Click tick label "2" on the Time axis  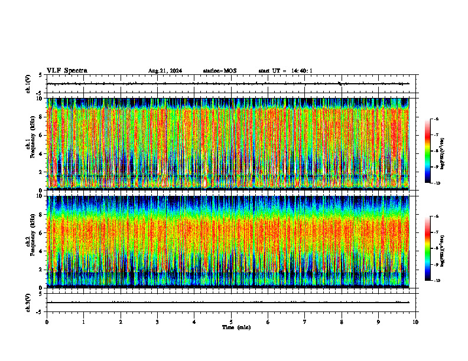(x=121, y=322)
